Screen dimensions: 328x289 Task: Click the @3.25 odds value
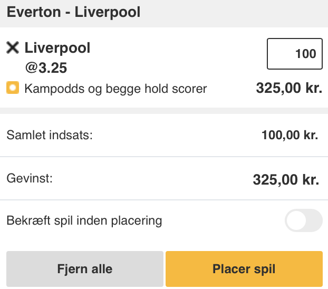(46, 68)
